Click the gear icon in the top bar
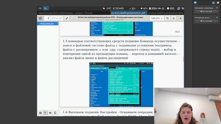 (40, 8)
